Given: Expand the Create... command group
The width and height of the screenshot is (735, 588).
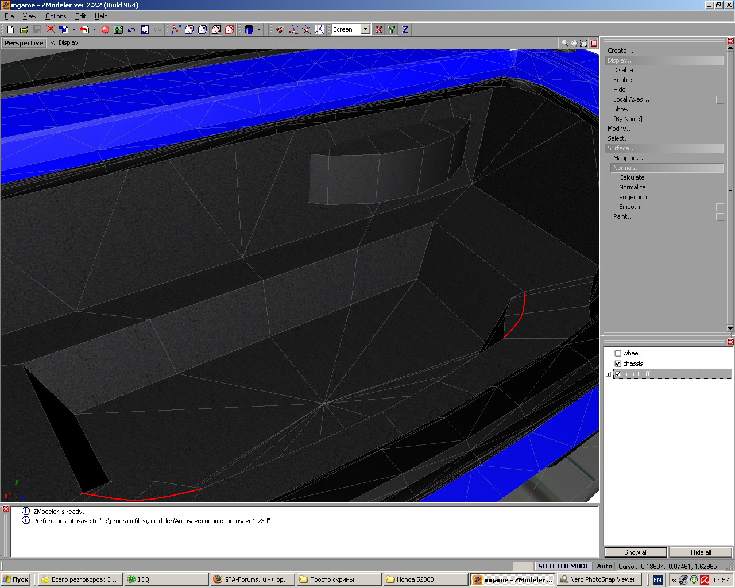Looking at the screenshot, I should point(620,51).
